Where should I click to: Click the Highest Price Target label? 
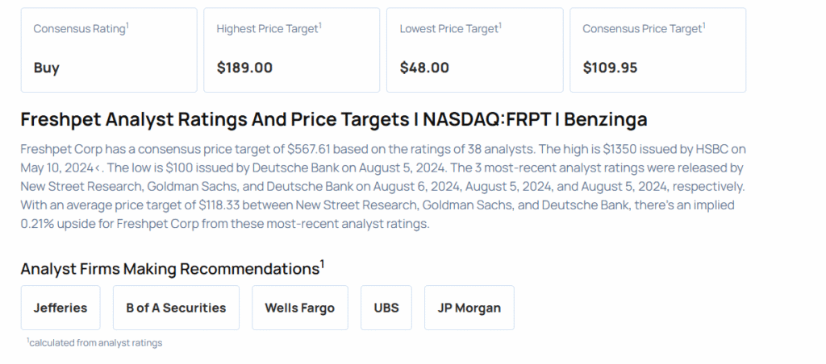click(x=269, y=29)
